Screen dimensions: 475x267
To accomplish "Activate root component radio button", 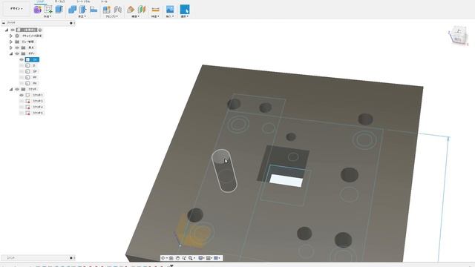I will (40, 30).
